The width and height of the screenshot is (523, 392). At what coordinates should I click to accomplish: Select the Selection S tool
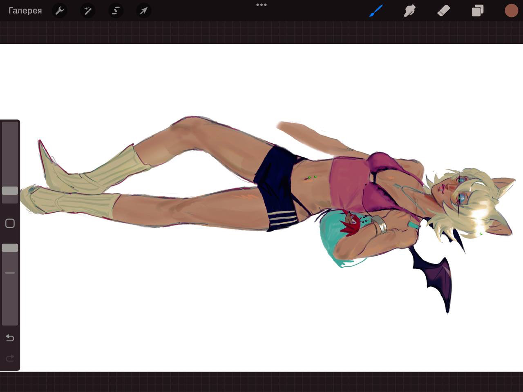pos(116,11)
